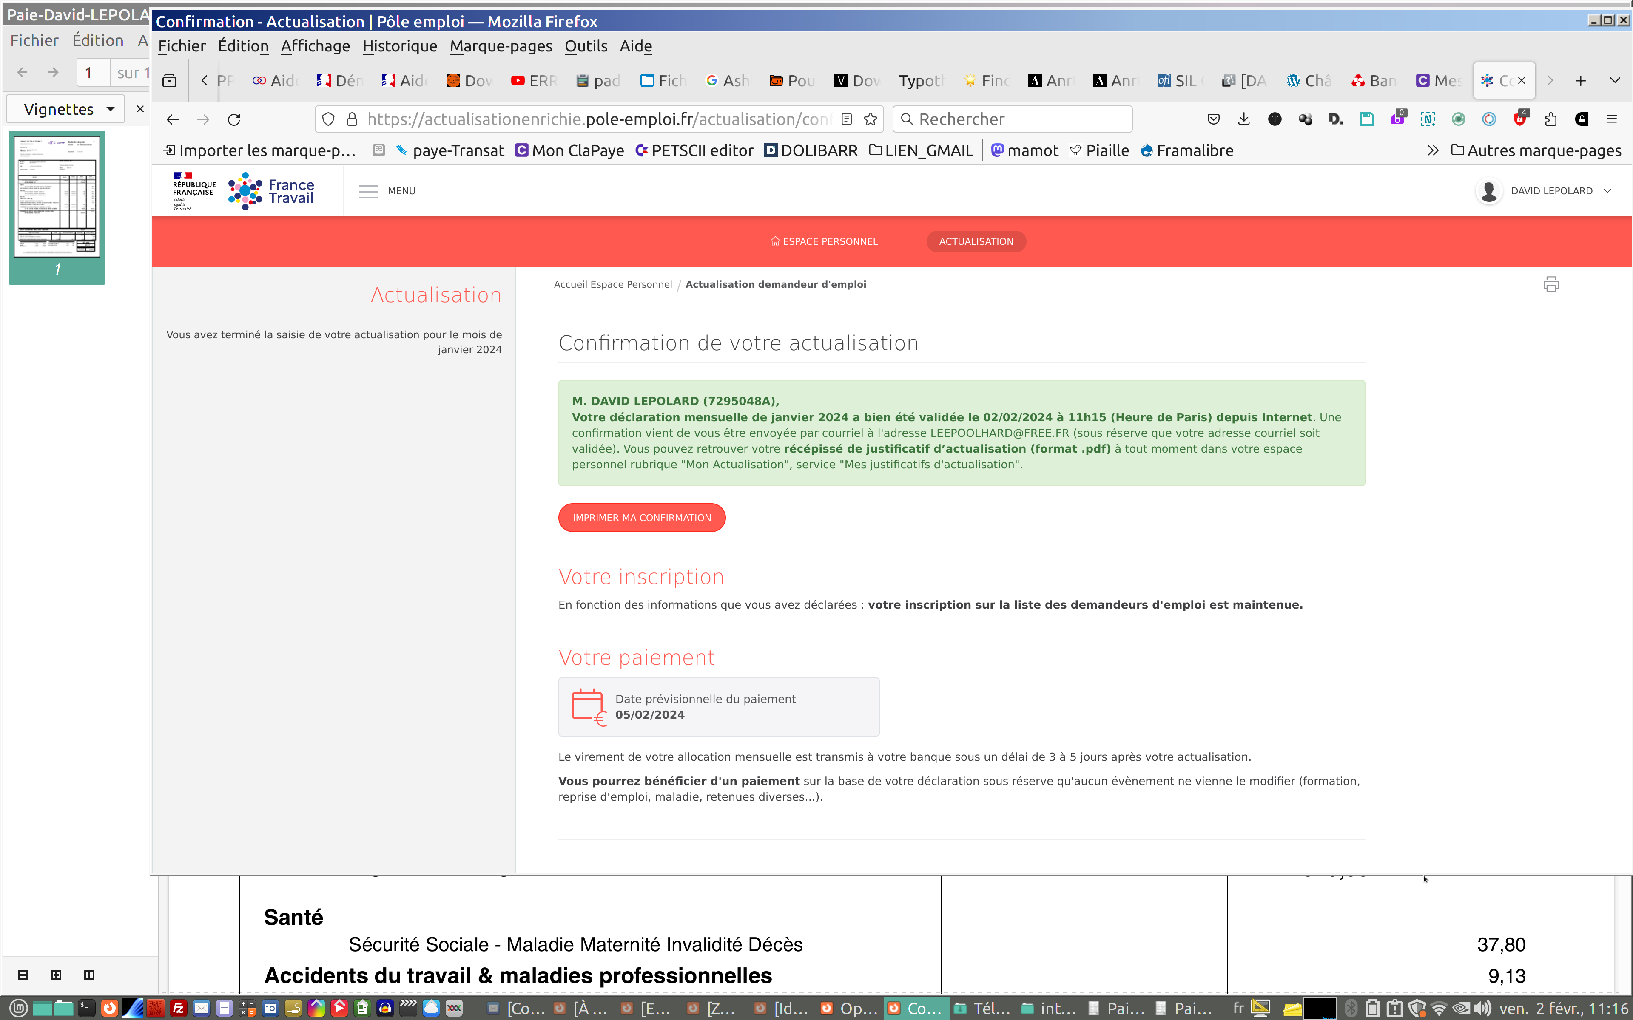Open a new tab with the plus icon
Viewport: 1633px width, 1020px height.
tap(1580, 81)
